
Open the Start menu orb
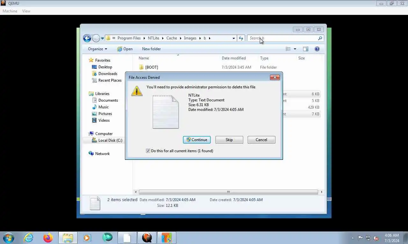pyautogui.click(x=9, y=238)
